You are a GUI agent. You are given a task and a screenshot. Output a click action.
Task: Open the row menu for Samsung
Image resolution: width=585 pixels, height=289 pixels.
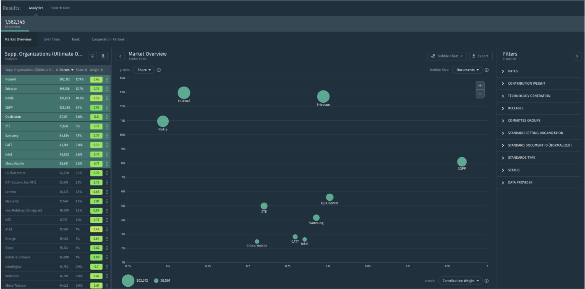tap(107, 136)
